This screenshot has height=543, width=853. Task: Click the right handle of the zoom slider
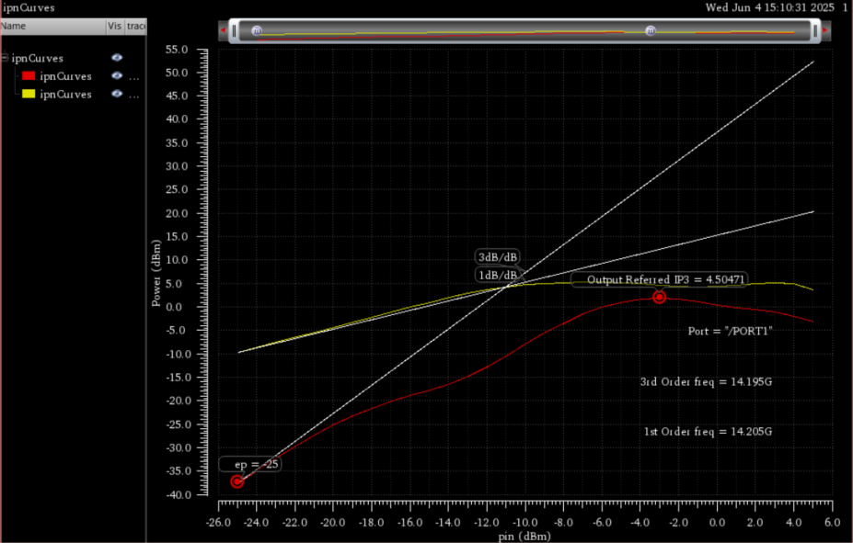(815, 31)
